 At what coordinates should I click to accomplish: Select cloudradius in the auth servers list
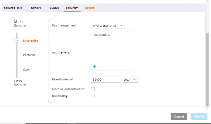[102, 35]
